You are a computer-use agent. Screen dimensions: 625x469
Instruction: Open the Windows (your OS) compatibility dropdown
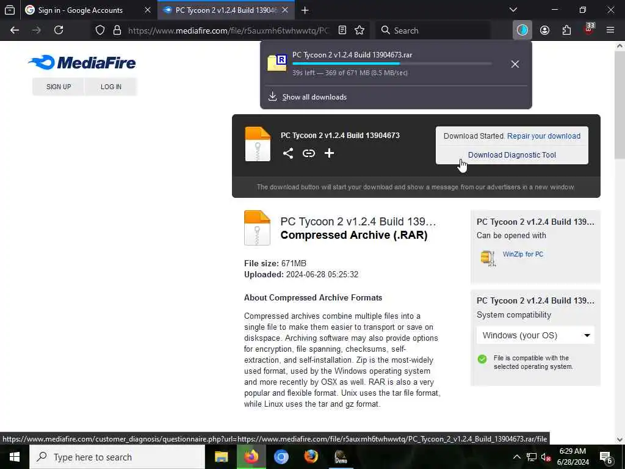point(535,335)
